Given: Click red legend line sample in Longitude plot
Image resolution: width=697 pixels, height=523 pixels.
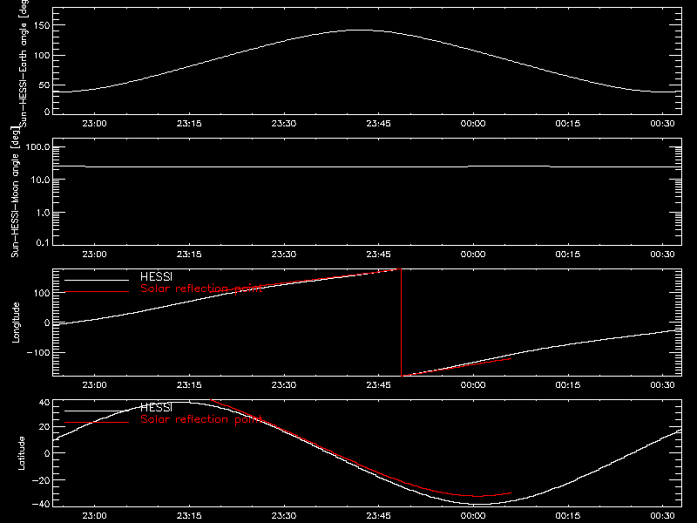Looking at the screenshot, I should pyautogui.click(x=97, y=292).
